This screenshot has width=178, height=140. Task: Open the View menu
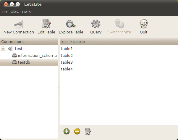tap(15, 12)
